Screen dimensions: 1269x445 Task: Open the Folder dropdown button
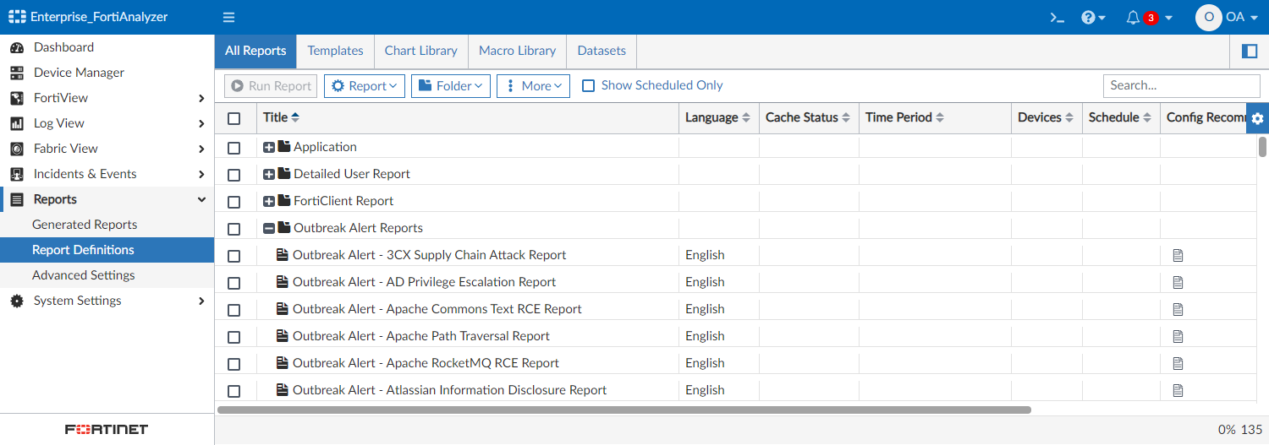(x=450, y=86)
